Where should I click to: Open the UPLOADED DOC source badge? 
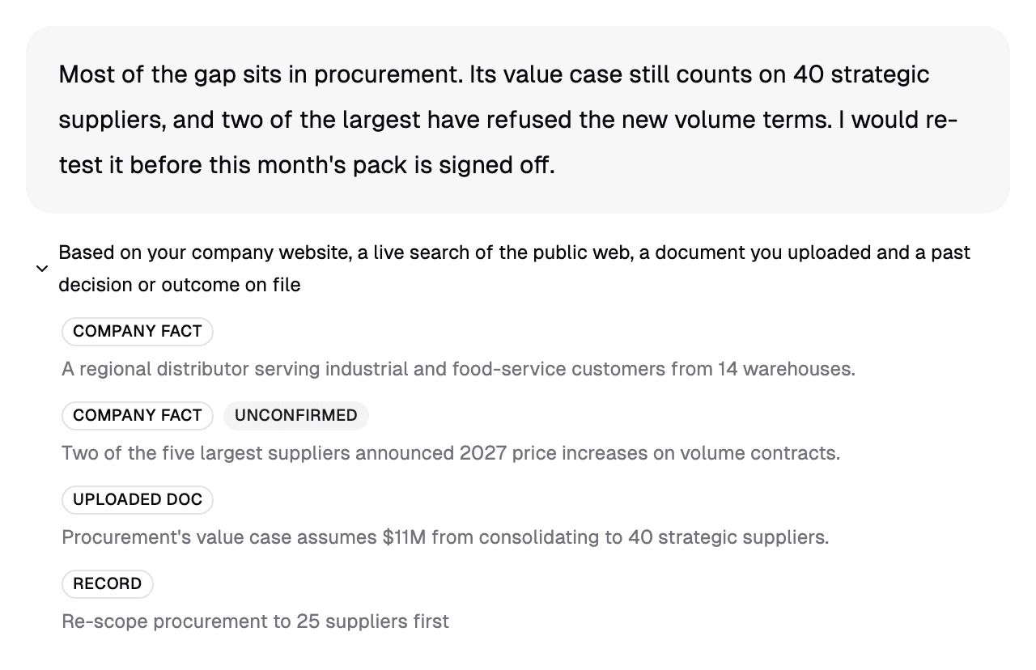138,499
